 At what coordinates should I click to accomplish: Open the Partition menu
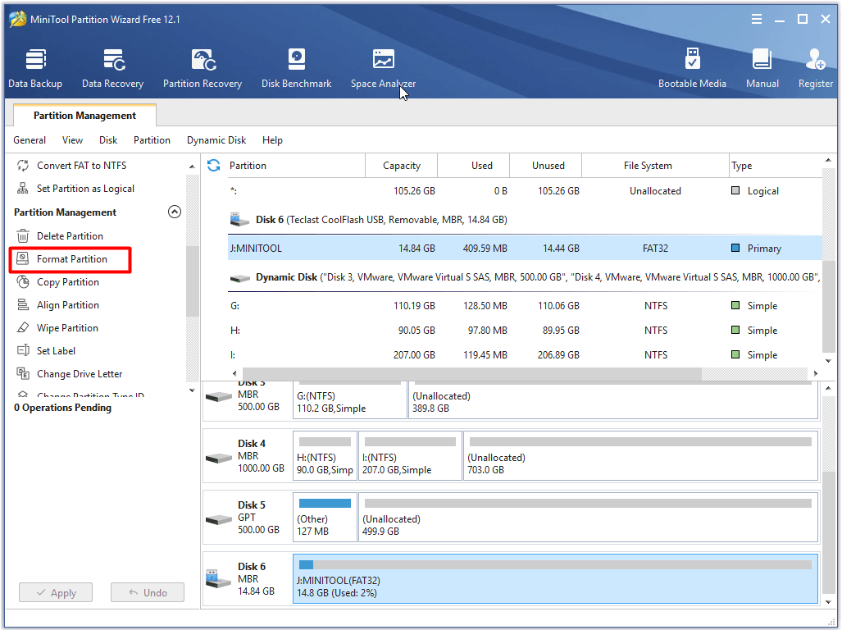point(152,140)
